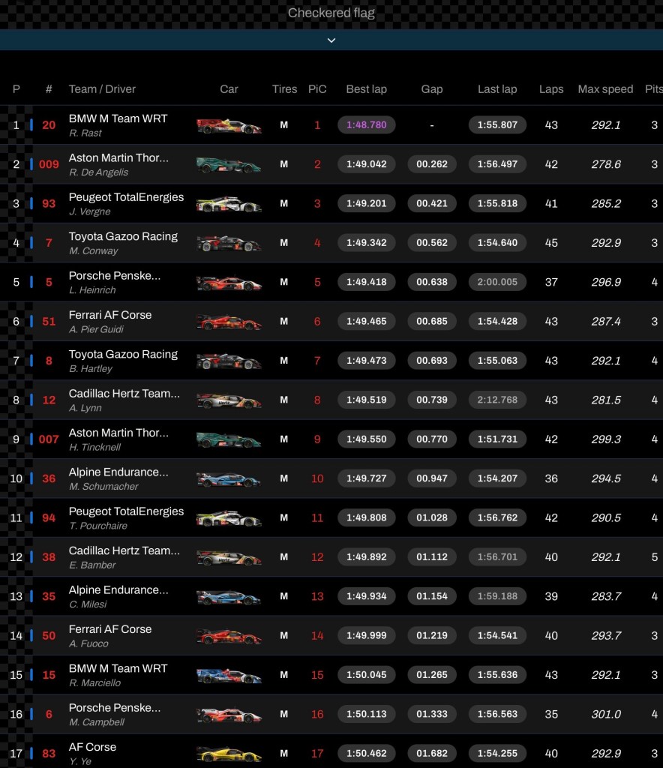The width and height of the screenshot is (663, 768).
Task: Click the M tire icon for A. Lynn
Action: (284, 400)
